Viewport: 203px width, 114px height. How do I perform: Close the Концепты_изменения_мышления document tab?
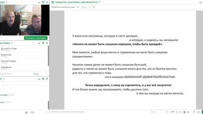(x=78, y=7)
